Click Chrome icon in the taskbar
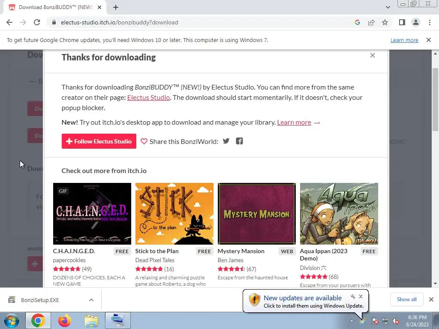 [38, 320]
